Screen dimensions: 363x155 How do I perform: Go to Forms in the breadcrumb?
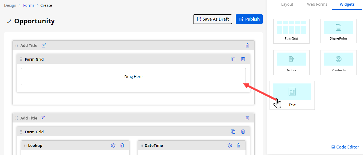click(x=29, y=5)
